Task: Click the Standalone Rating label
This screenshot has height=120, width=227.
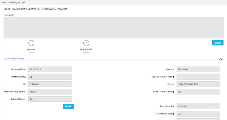Action: click(x=165, y=114)
